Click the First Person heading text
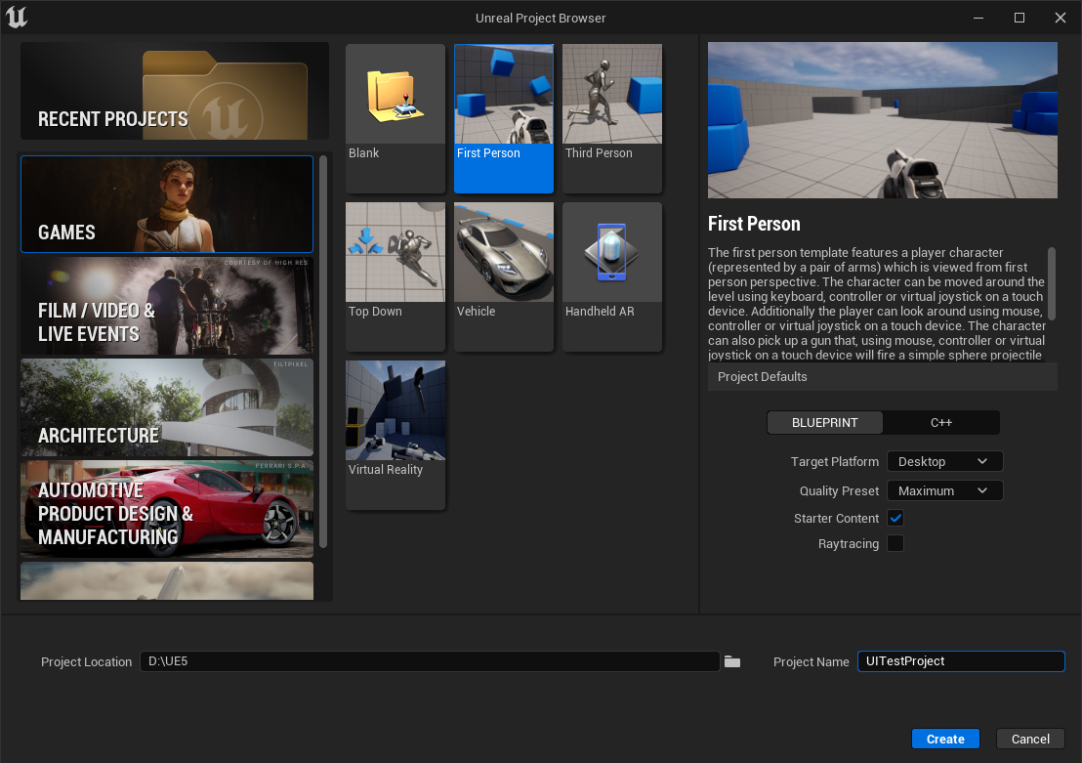 (754, 224)
